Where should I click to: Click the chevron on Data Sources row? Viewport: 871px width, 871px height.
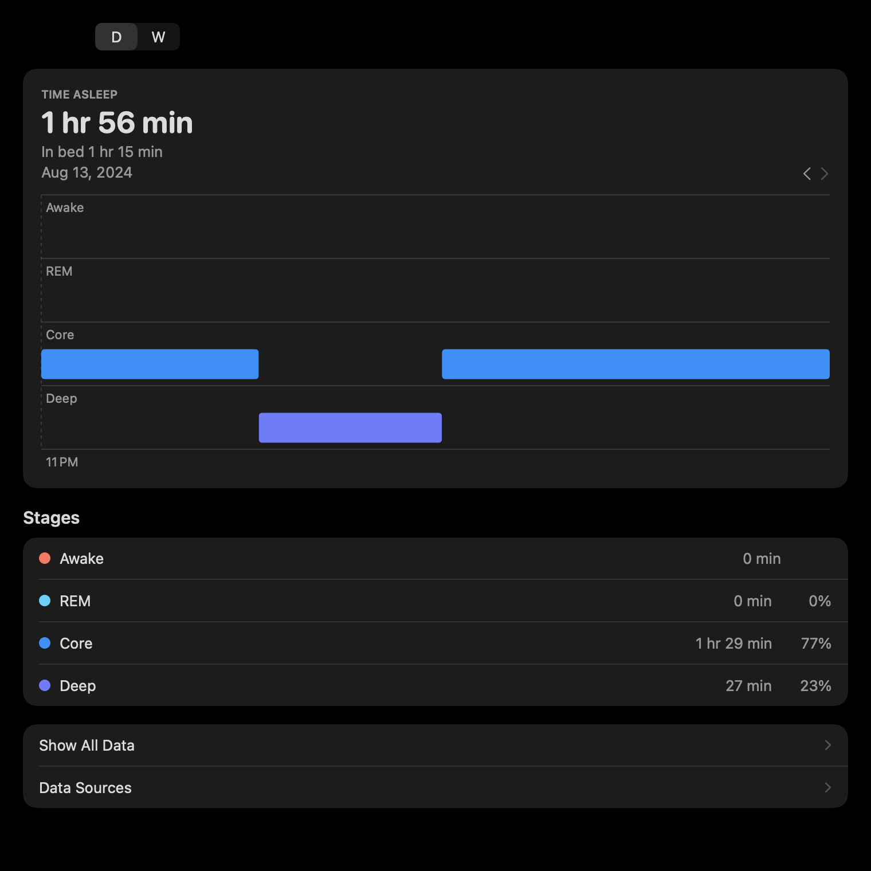click(827, 787)
